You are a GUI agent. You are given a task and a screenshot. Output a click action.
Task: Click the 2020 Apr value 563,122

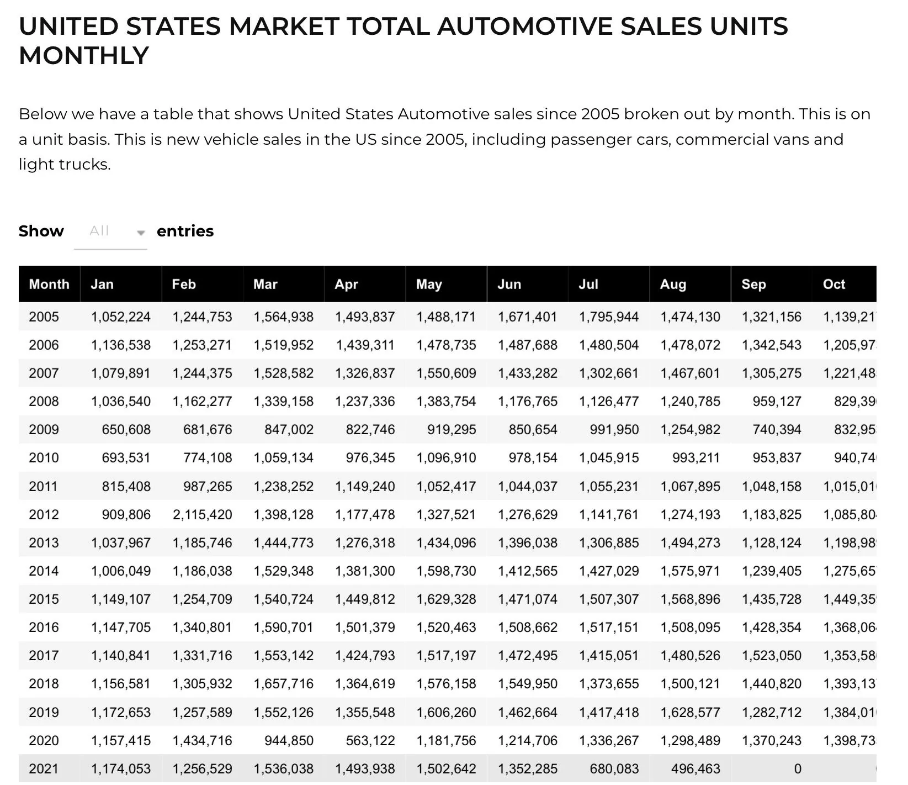370,741
